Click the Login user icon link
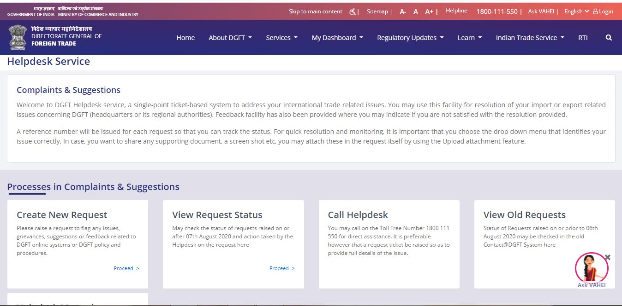The height and width of the screenshot is (306, 622). tap(603, 12)
